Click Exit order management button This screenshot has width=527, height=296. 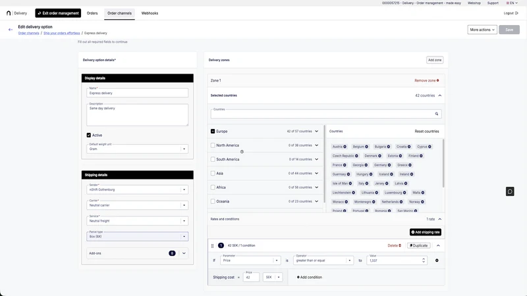(58, 13)
